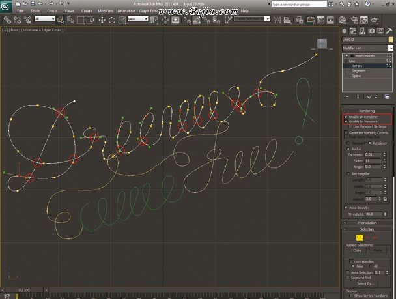Switch to the Utilities hammer panel

point(389,31)
